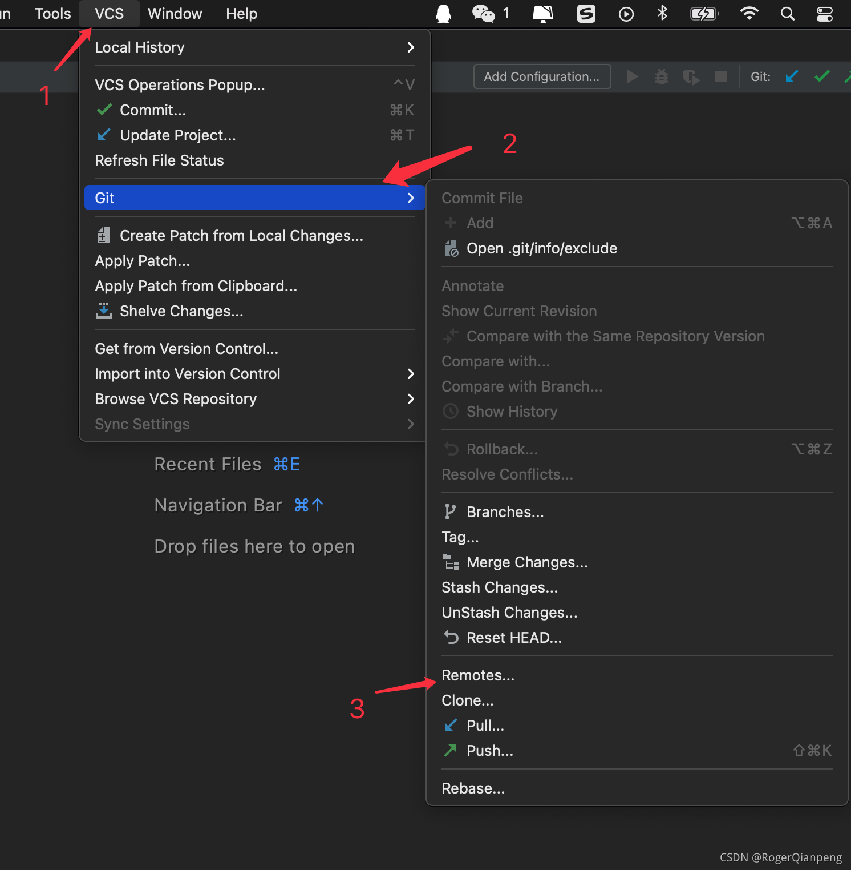
Task: Click the Add Configuration... button
Action: (542, 76)
